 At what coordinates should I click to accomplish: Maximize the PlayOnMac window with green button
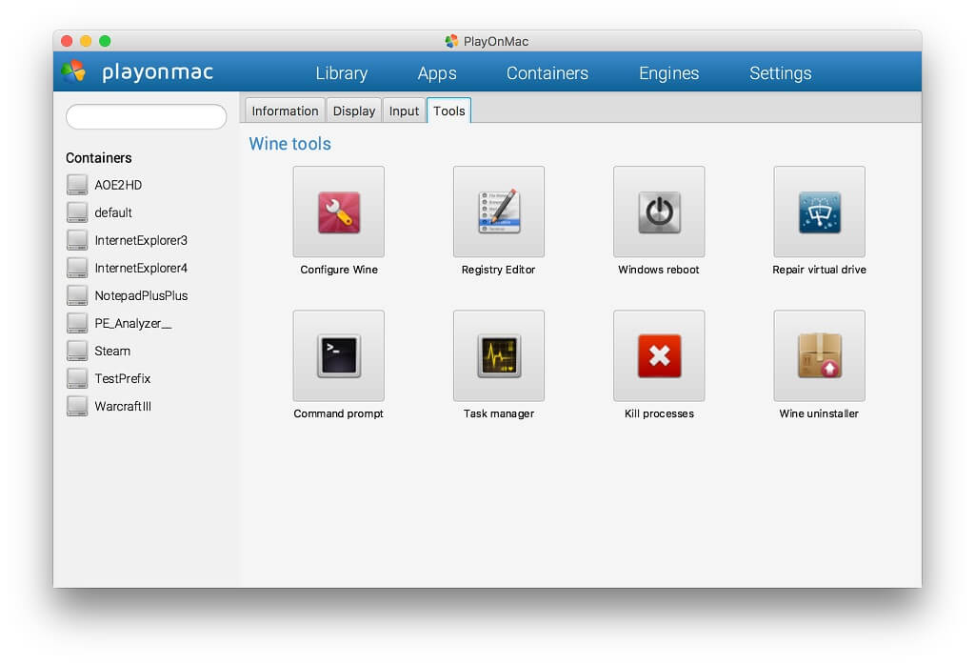click(x=105, y=41)
